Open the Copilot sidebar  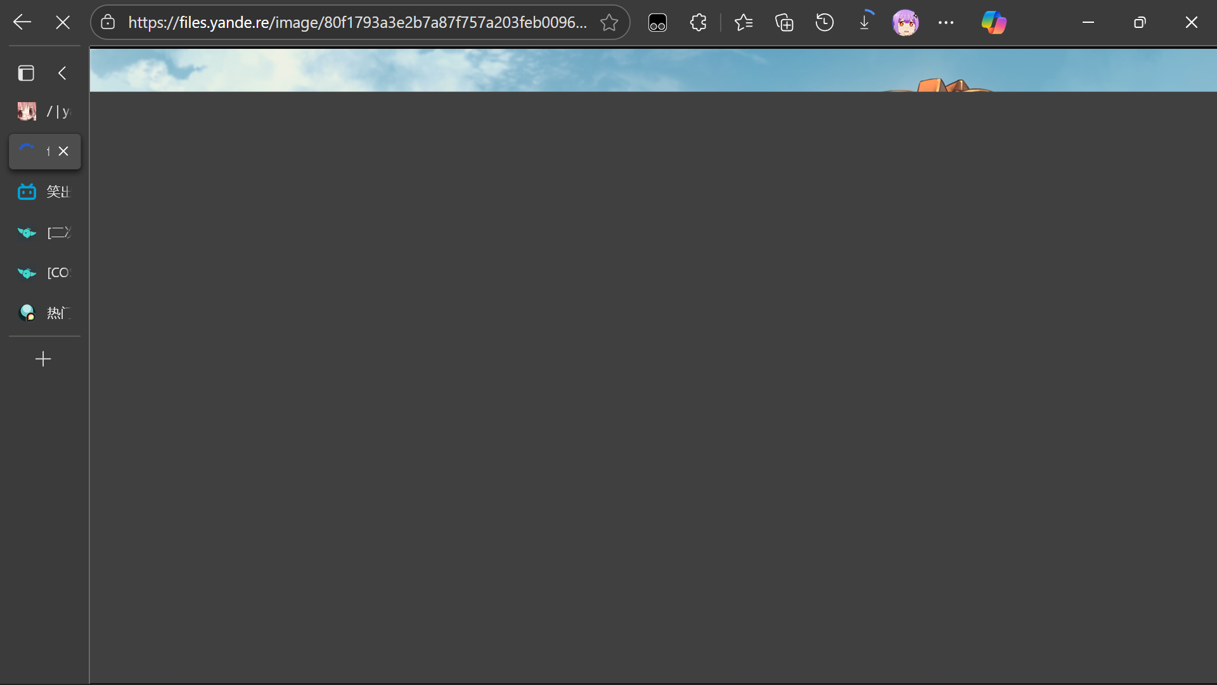[x=993, y=22]
